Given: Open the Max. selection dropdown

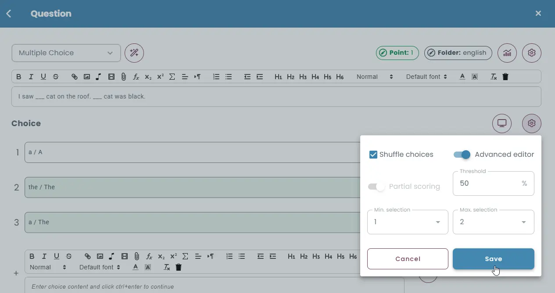Looking at the screenshot, I should pos(493,222).
